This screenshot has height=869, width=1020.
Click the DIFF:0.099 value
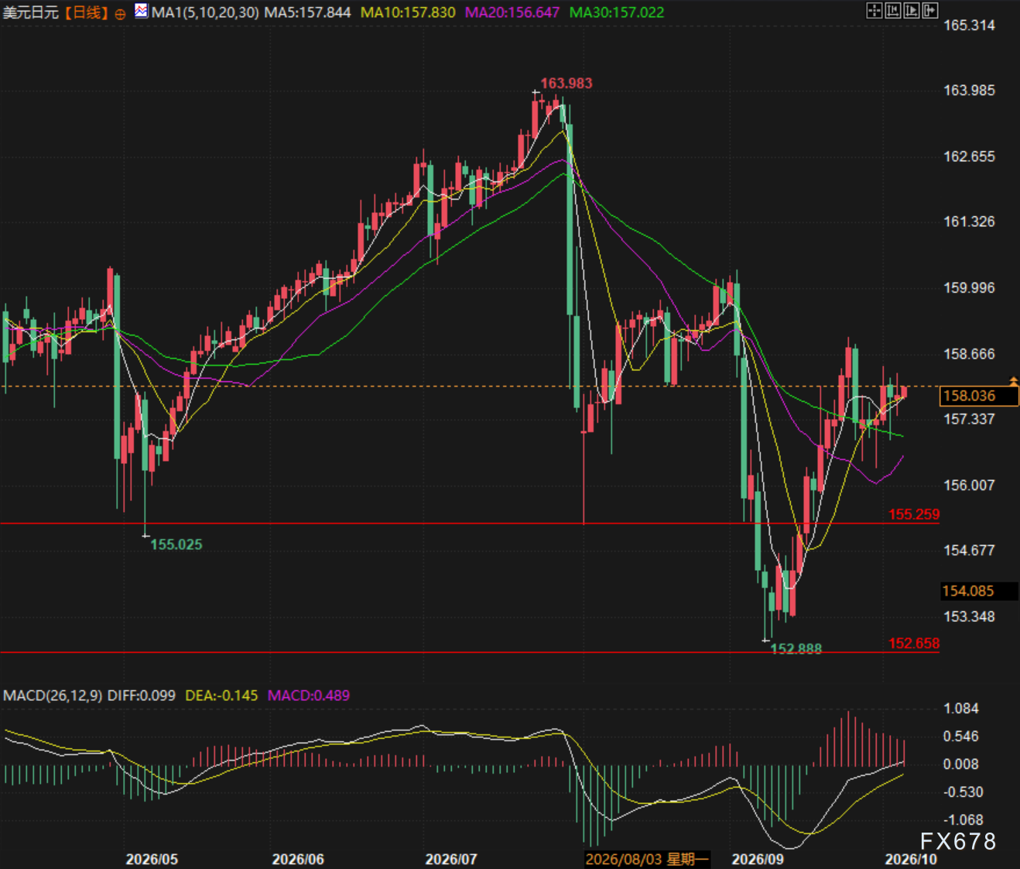(x=142, y=696)
